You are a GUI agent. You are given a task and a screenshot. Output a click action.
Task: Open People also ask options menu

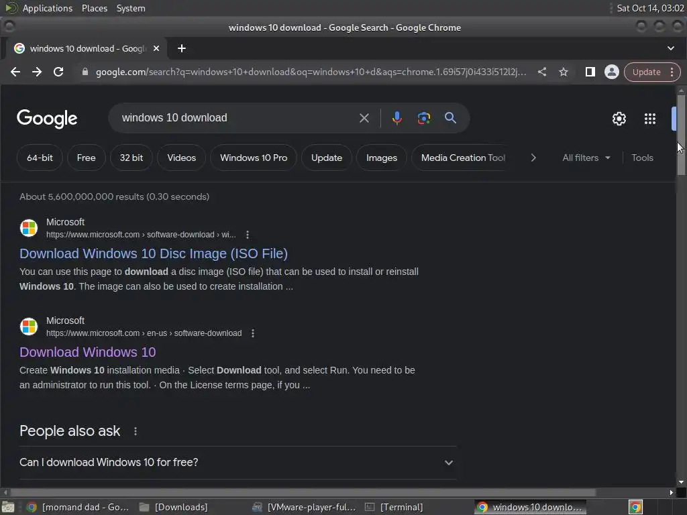136,431
